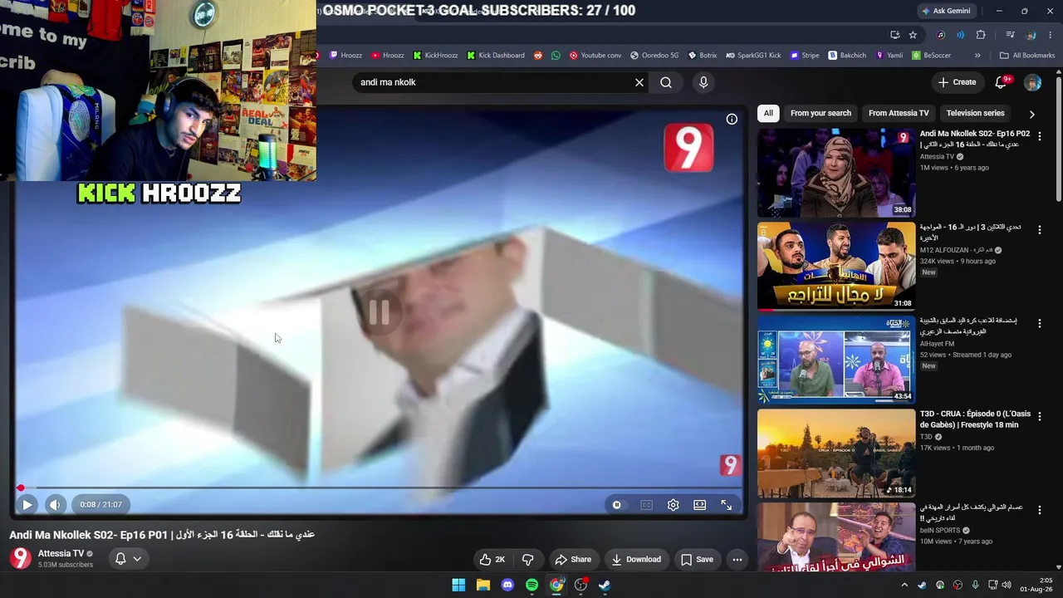The image size is (1063, 598).
Task: Select the From Attessia TV chip
Action: pos(899,113)
